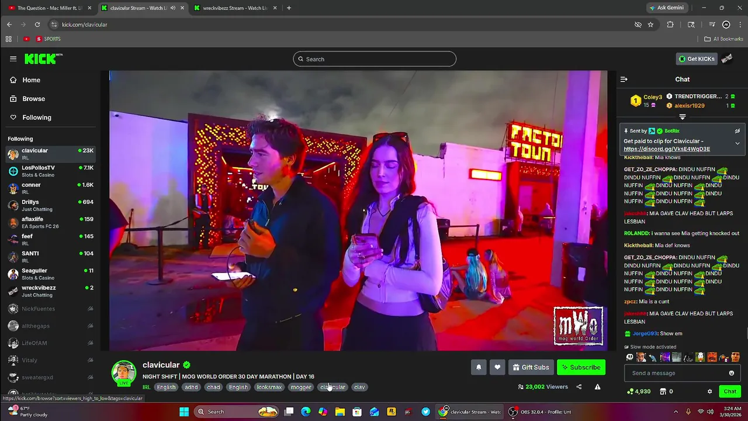Open chat settings gear icon

point(710,391)
